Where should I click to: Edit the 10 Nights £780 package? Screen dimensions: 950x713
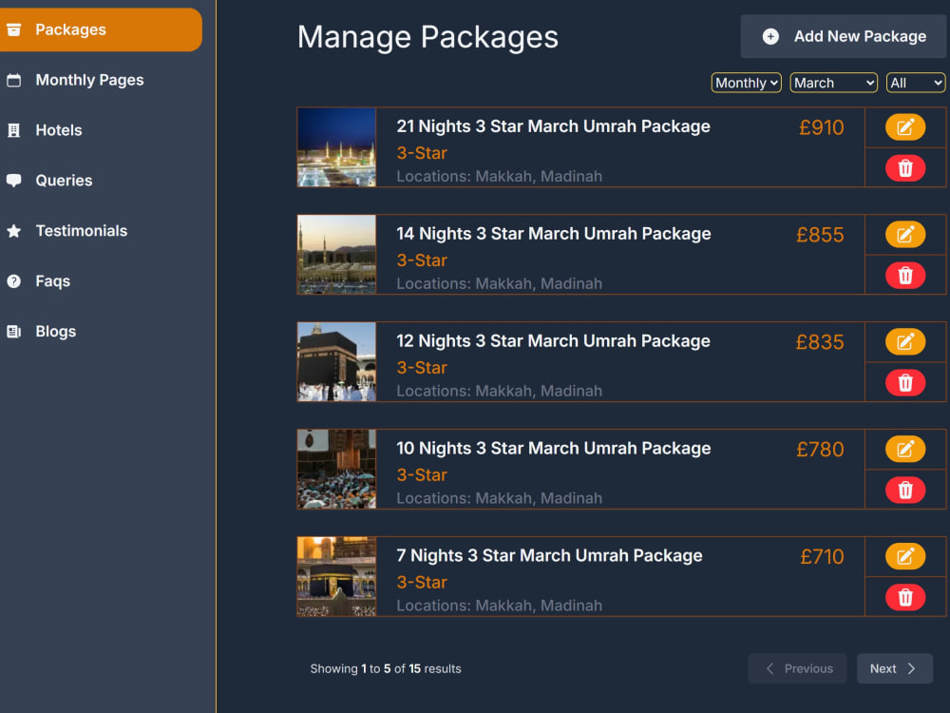904,450
